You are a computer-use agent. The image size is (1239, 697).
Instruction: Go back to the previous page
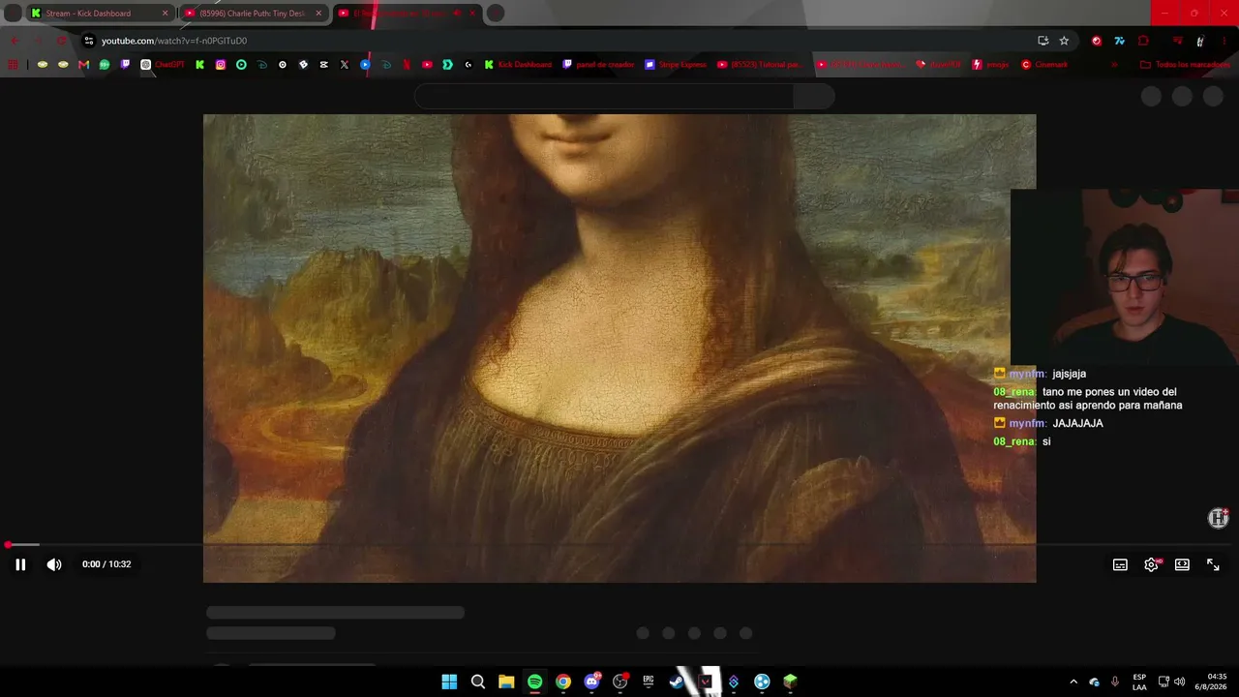pyautogui.click(x=14, y=41)
